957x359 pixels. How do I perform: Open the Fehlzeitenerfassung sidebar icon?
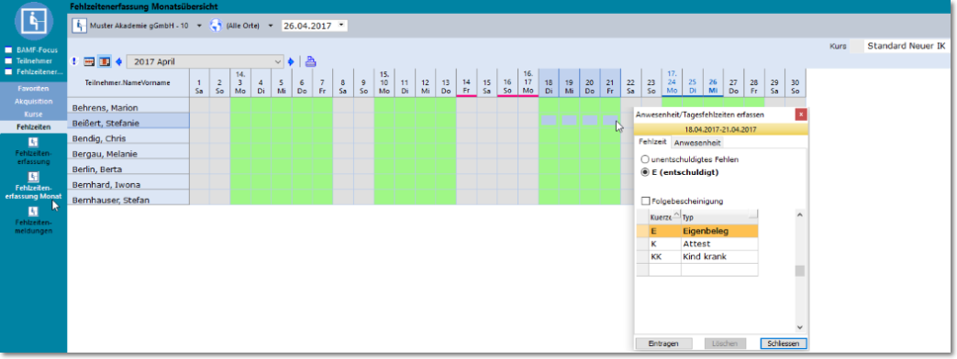point(34,142)
